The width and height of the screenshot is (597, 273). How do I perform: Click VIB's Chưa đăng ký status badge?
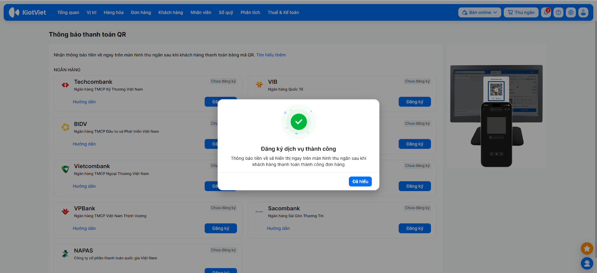click(x=417, y=81)
